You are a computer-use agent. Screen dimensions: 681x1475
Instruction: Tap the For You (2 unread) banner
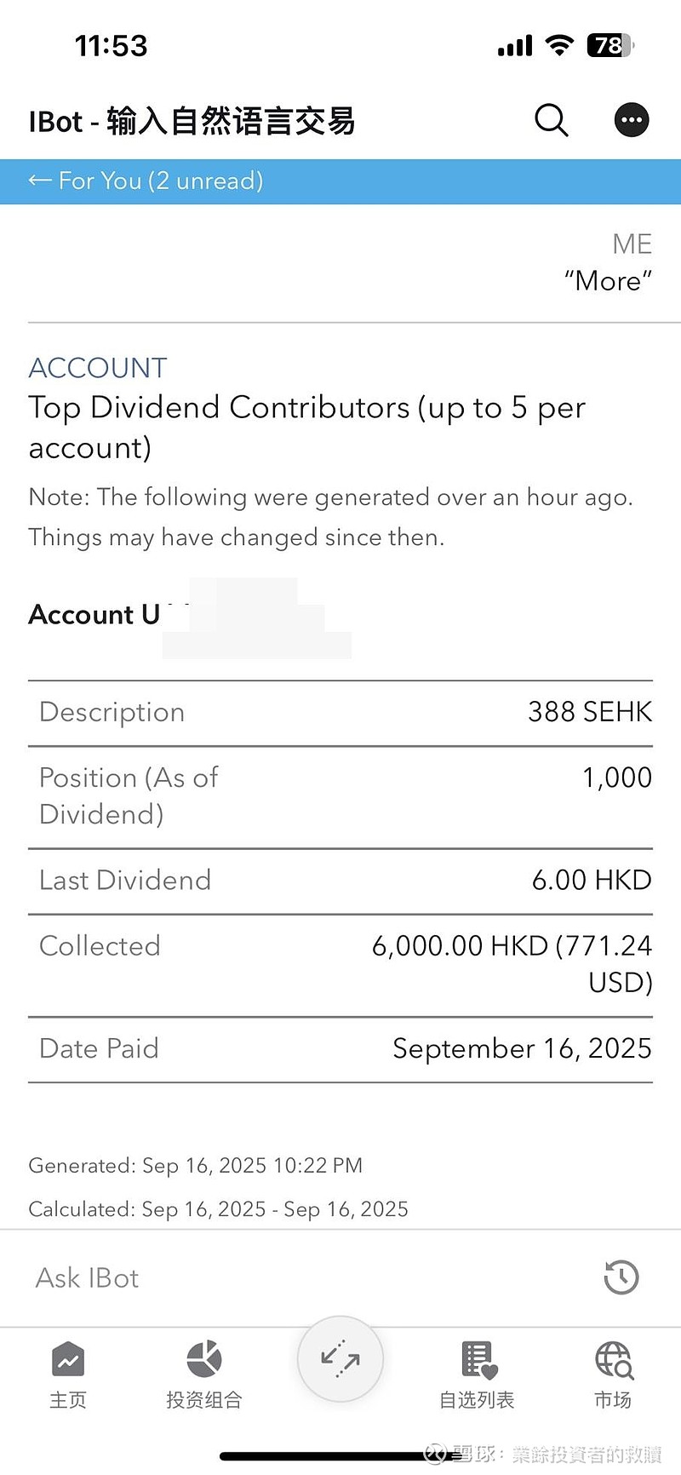click(162, 181)
